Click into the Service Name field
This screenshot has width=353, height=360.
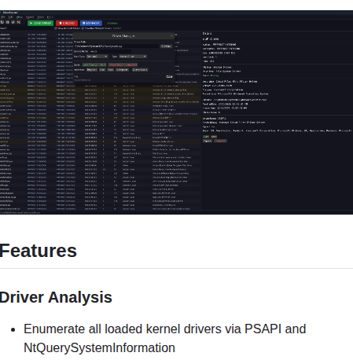[x=110, y=51]
